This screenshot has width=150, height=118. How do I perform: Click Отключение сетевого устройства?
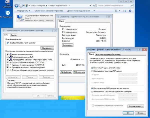tap(49, 11)
